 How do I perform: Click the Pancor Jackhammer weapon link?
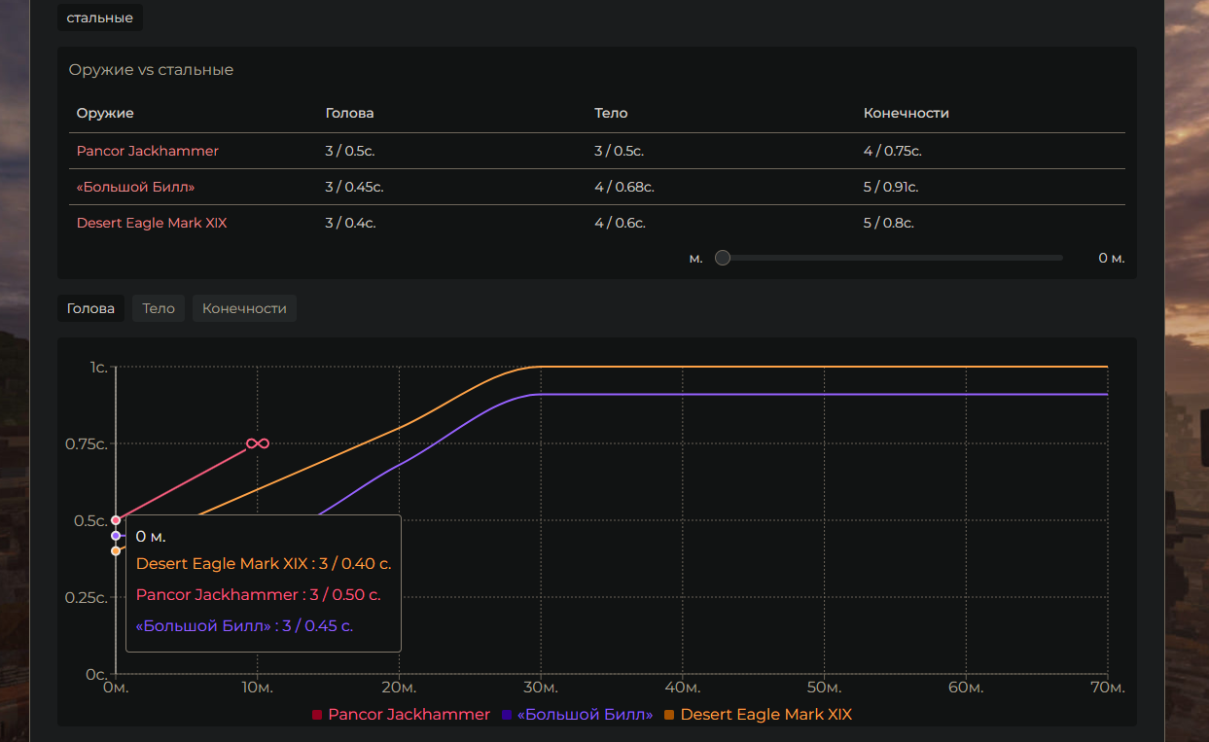point(148,151)
